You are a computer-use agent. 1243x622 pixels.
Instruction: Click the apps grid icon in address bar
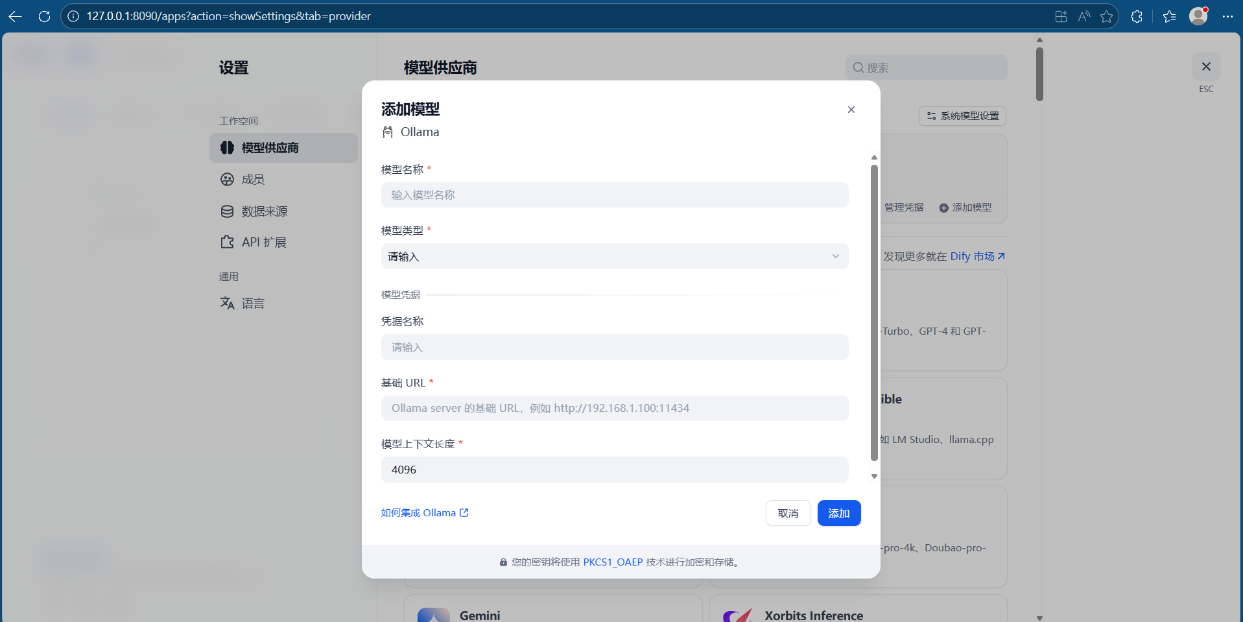coord(1061,16)
